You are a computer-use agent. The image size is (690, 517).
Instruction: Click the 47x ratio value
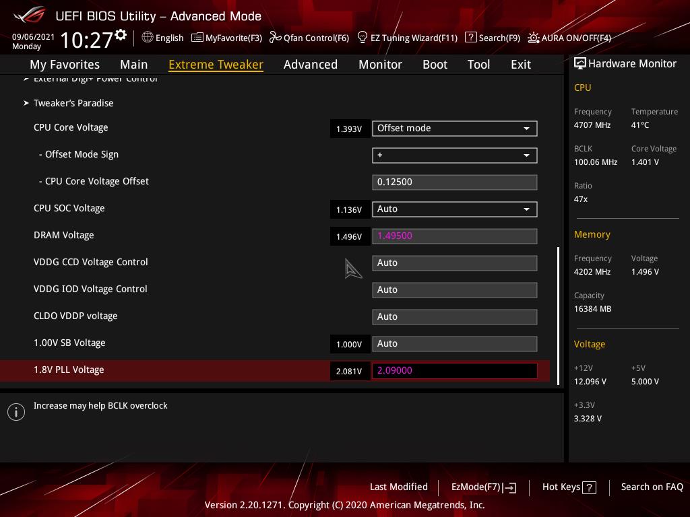580,199
